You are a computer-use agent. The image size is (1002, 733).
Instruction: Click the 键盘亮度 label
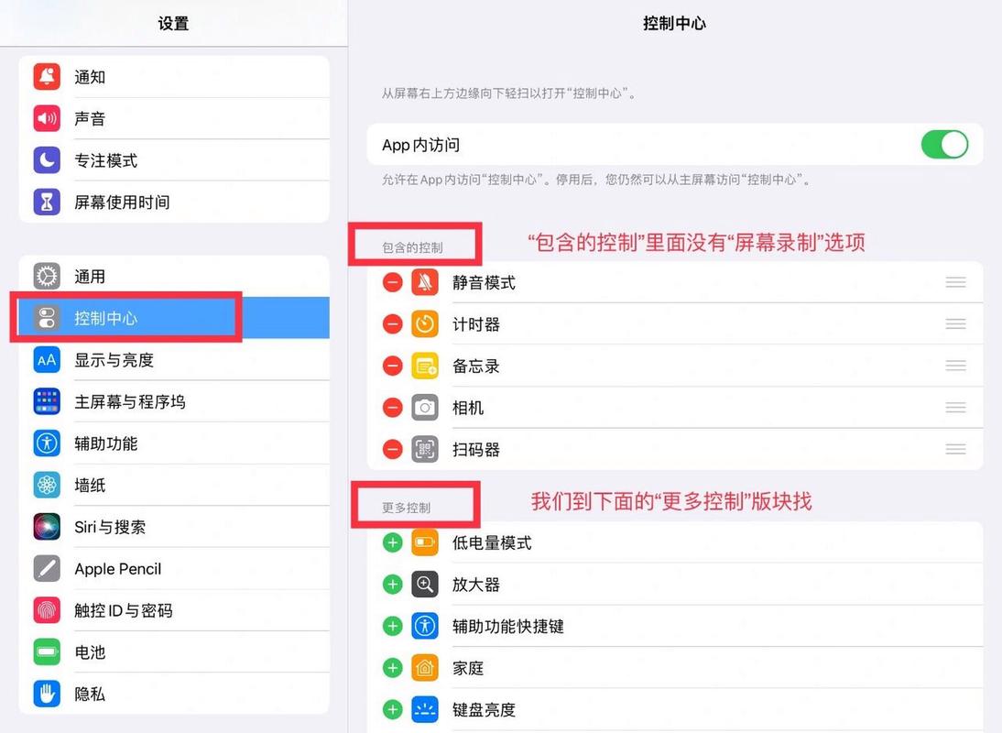coord(484,709)
